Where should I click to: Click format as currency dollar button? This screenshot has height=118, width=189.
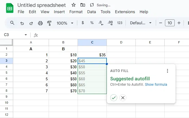pos(83,23)
